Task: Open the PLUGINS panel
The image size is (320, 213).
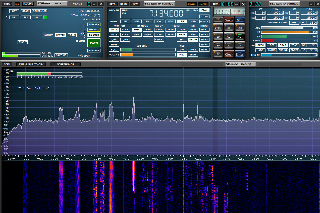Action: point(28,4)
